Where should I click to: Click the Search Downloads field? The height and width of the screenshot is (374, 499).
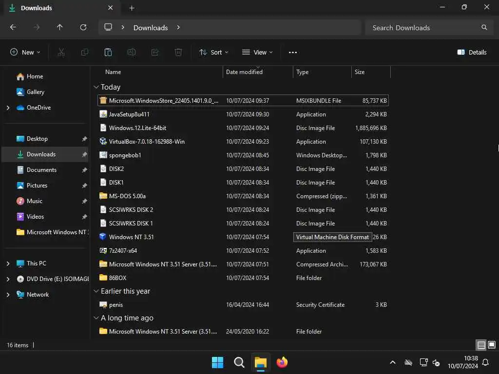[428, 28]
